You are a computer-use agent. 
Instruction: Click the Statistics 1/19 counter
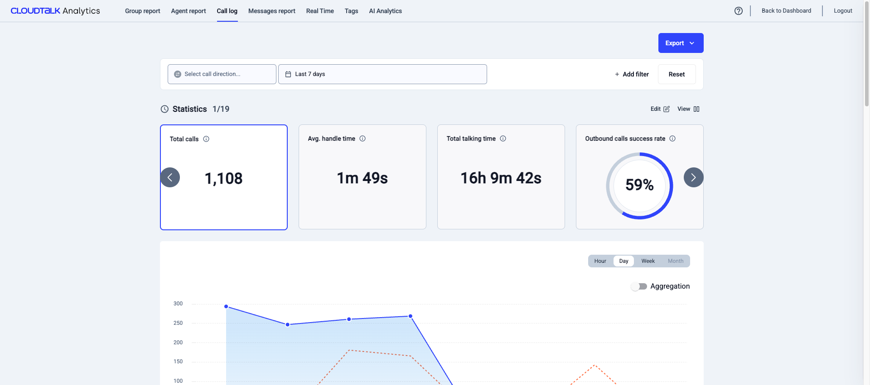pyautogui.click(x=221, y=109)
